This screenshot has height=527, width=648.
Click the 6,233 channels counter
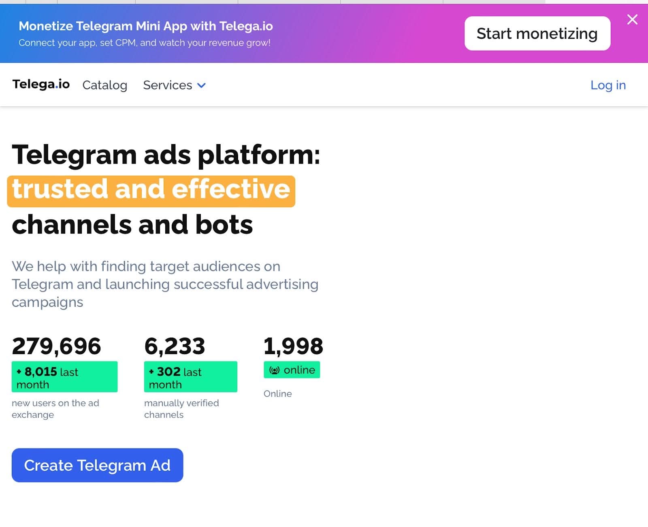click(x=175, y=346)
